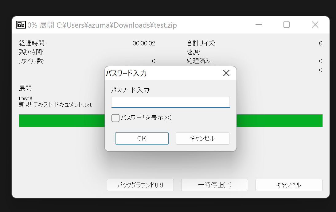Click the 合計サイズ label
This screenshot has width=336, height=212.
(x=201, y=43)
